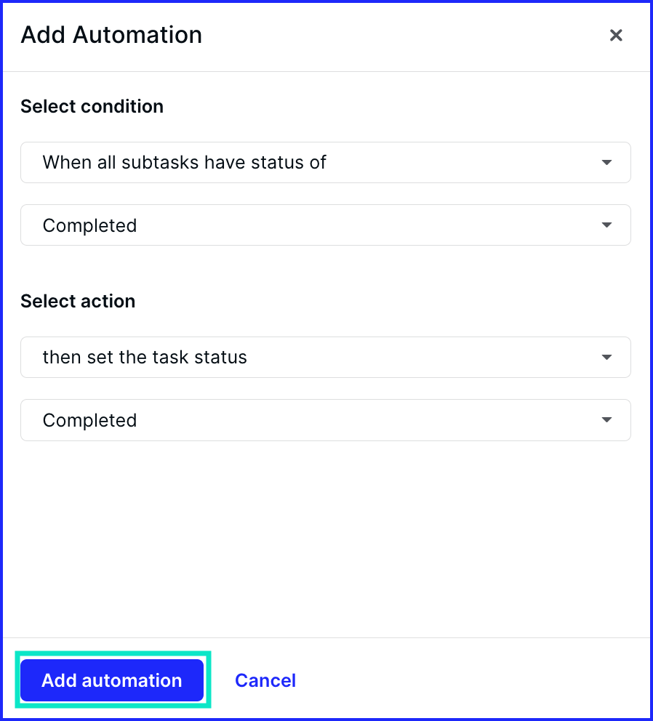Click the 'Select action' section heading

(78, 301)
